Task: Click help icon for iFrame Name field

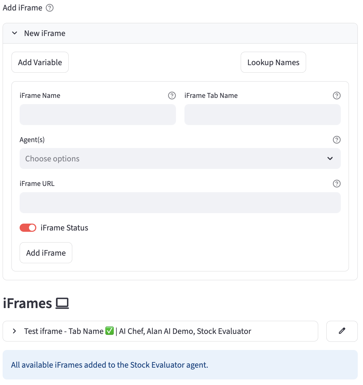Action: (172, 96)
